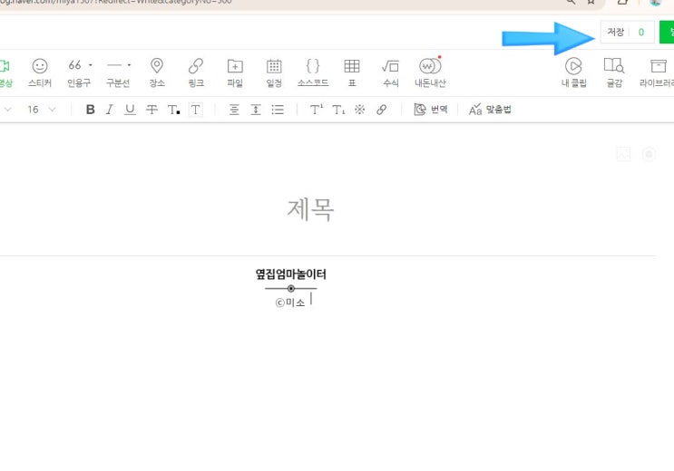This screenshot has width=674, height=471.
Task: Add hyperlink to selected text
Action: [x=381, y=110]
